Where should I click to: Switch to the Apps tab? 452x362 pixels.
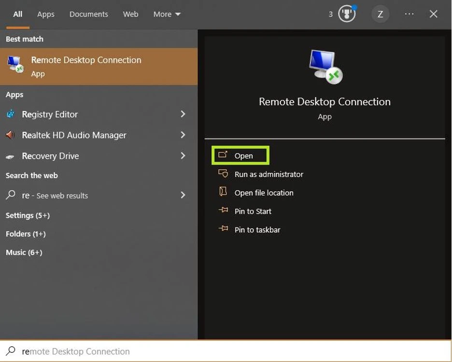(46, 14)
